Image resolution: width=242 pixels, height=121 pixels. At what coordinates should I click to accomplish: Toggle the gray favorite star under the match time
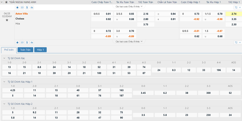7,20
